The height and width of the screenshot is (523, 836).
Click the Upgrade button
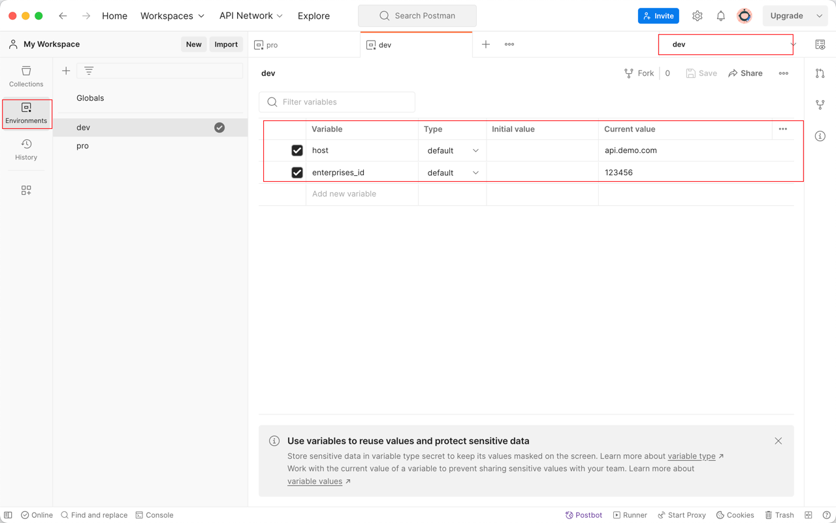[787, 16]
